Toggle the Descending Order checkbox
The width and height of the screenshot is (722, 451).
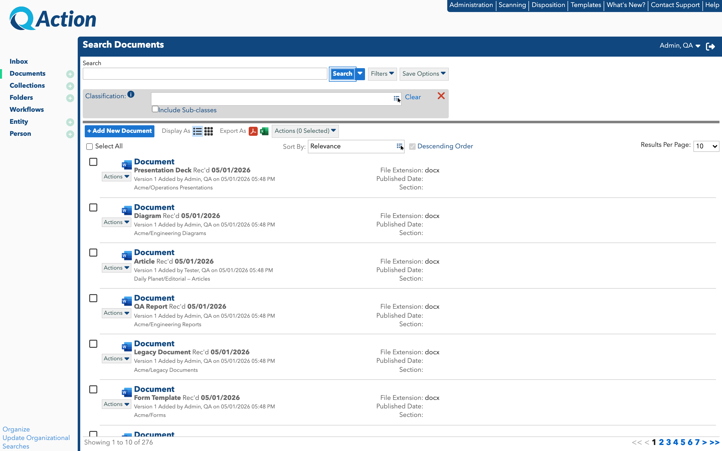(412, 147)
